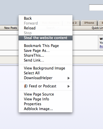The height and width of the screenshot is (129, 103).
Task: Open ShareThis... menu entry
Action: pos(46,55)
